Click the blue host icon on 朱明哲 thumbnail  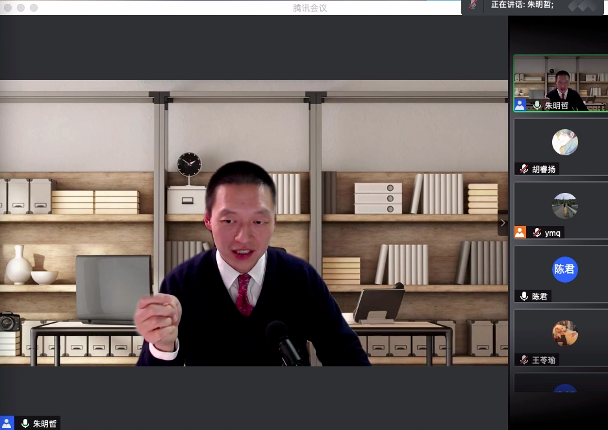(x=520, y=105)
